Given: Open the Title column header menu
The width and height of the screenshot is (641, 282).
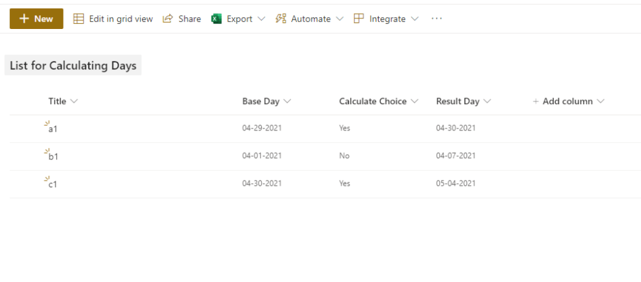Looking at the screenshot, I should [63, 101].
